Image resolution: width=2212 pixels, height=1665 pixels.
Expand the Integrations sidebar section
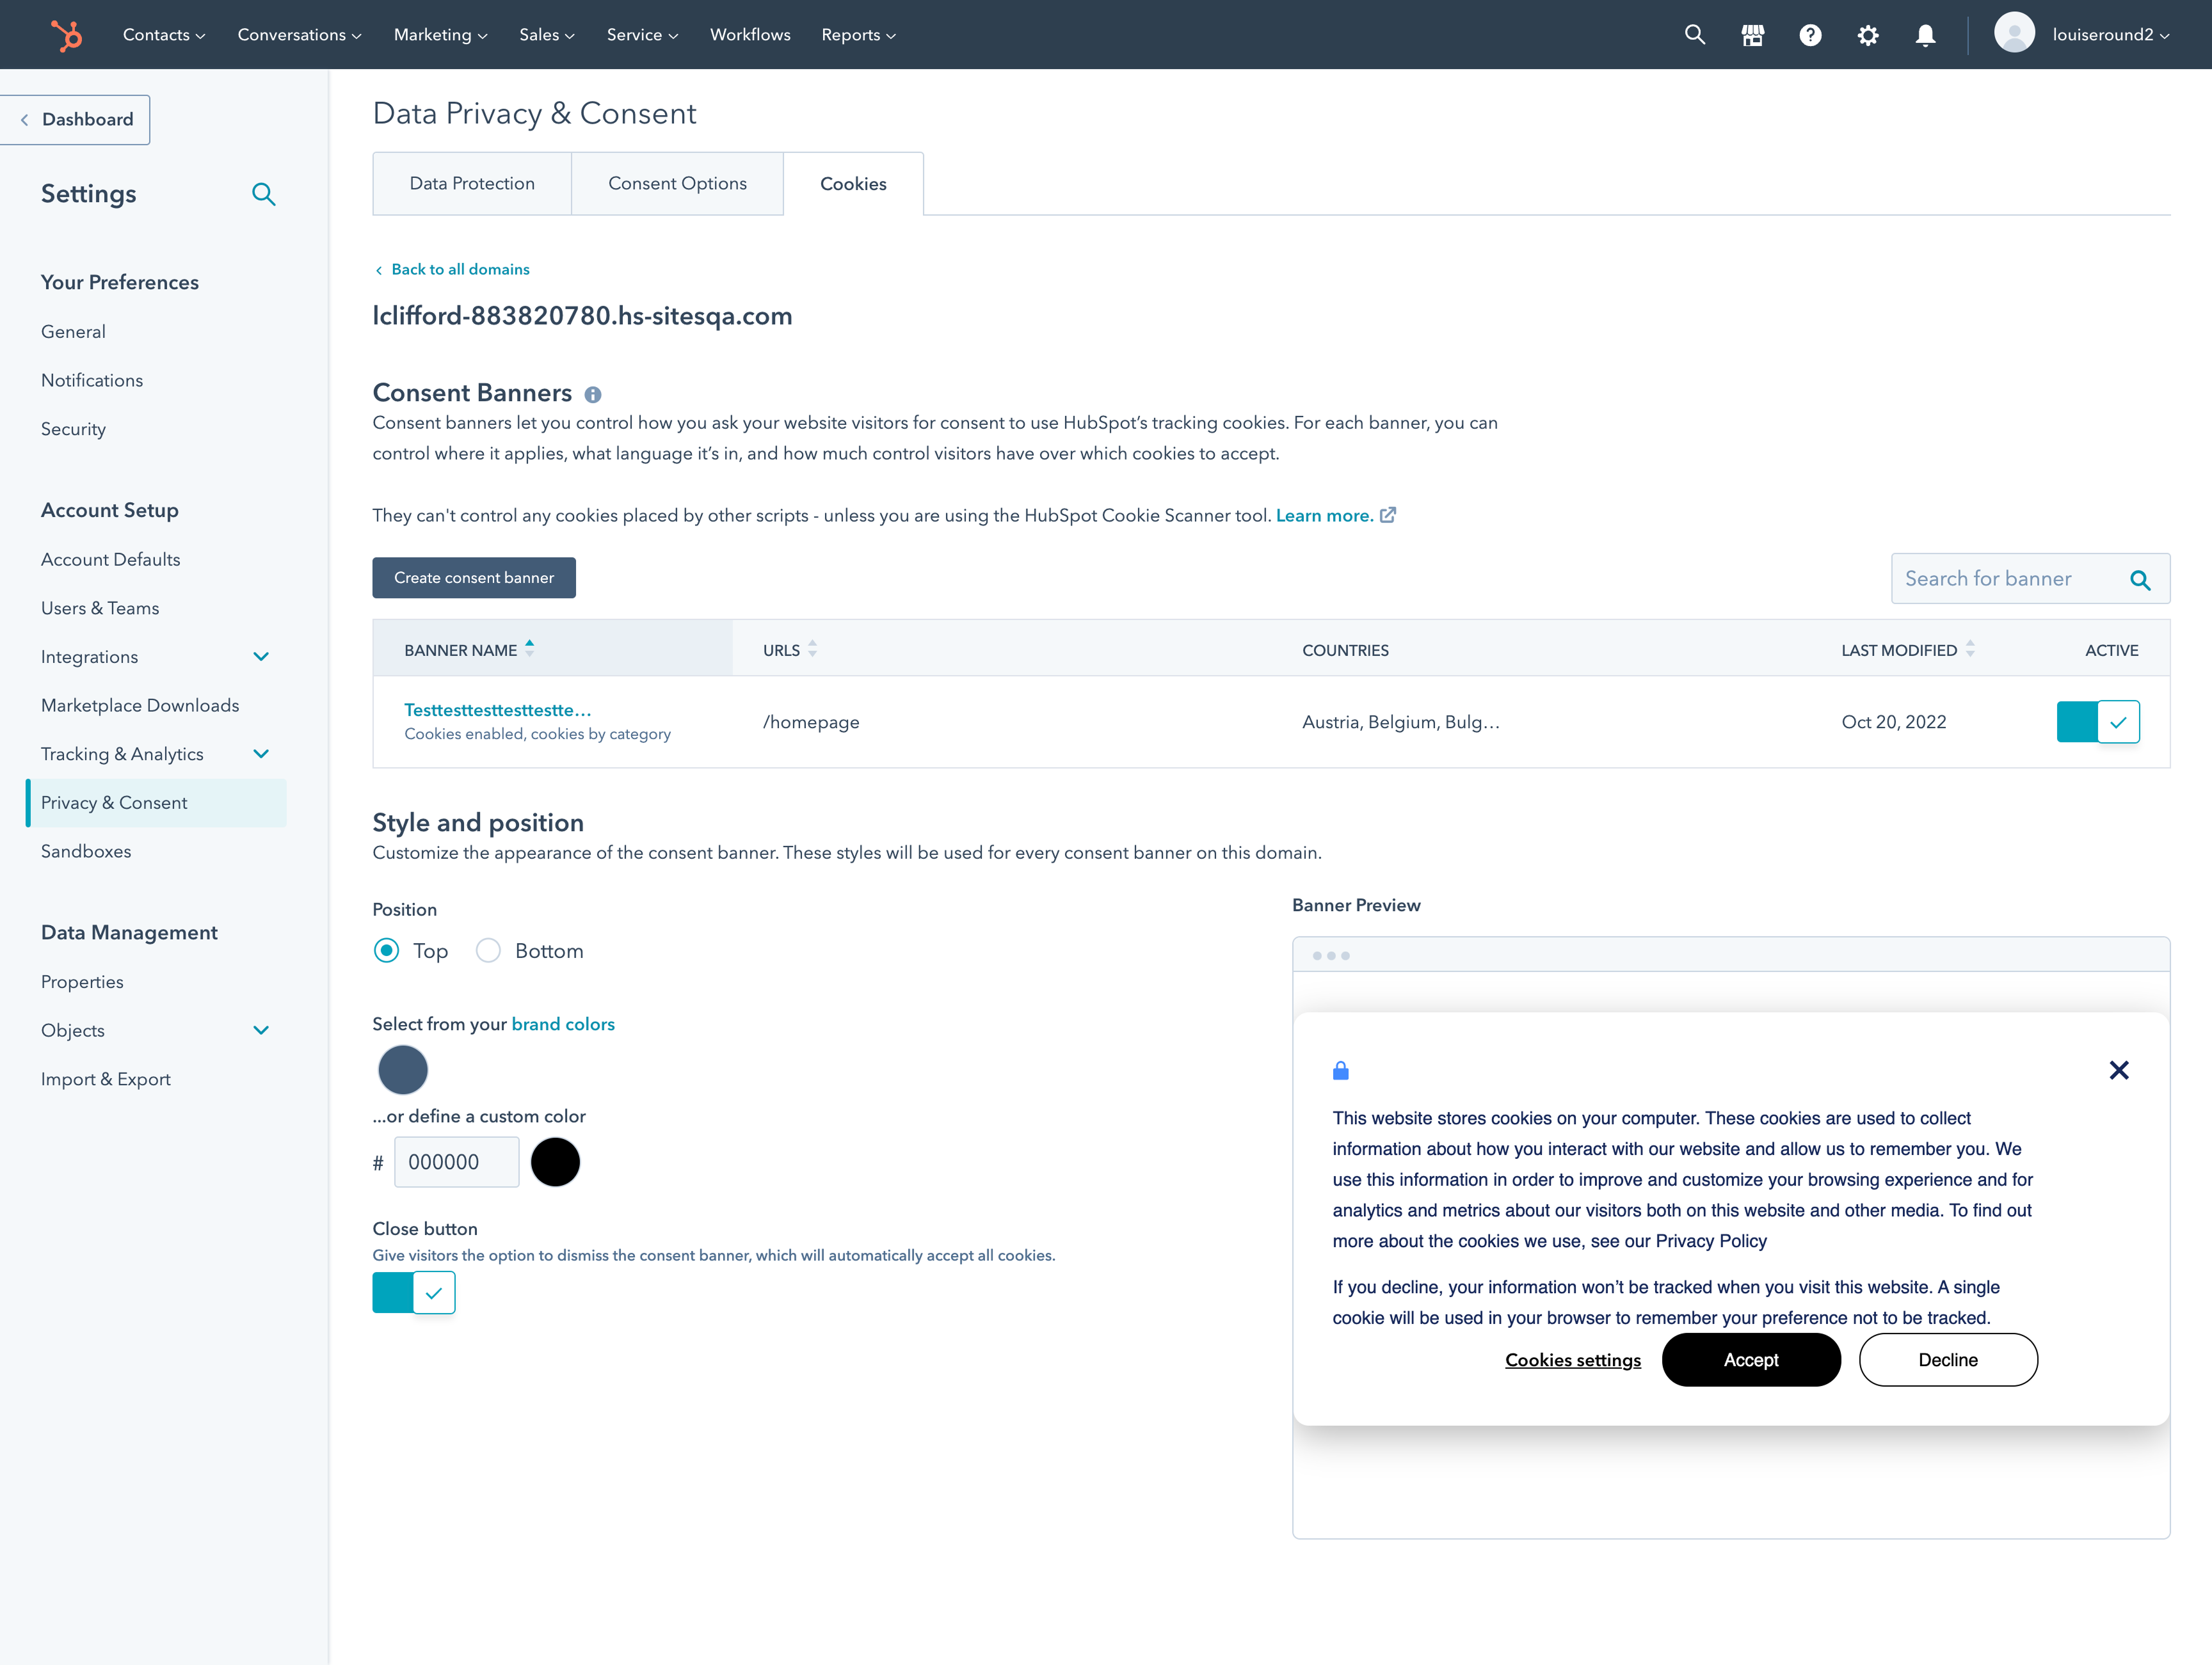261,657
